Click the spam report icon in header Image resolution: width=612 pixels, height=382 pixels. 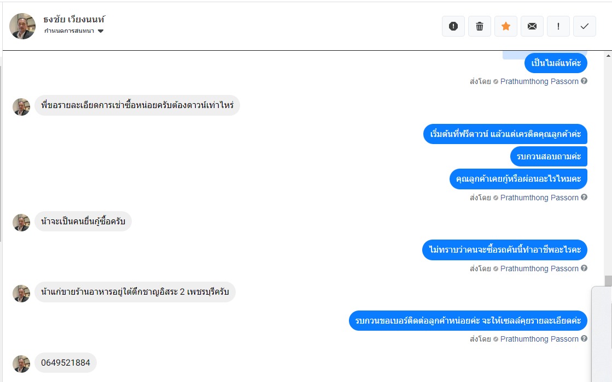click(x=453, y=26)
